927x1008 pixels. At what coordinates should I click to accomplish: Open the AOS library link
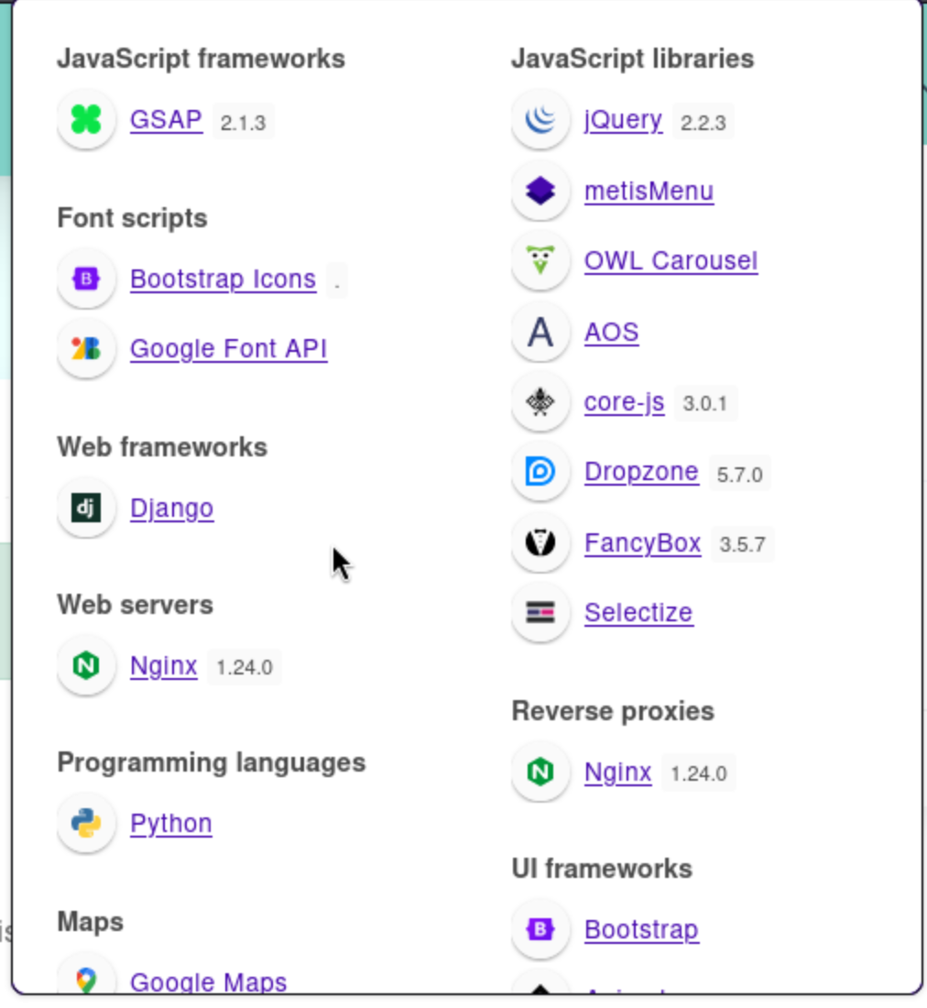point(611,332)
